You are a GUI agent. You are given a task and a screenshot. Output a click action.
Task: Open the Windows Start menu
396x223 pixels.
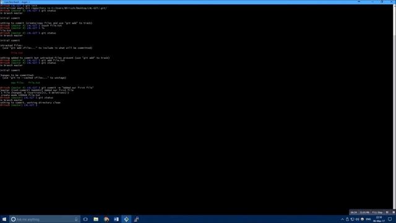pos(4,219)
